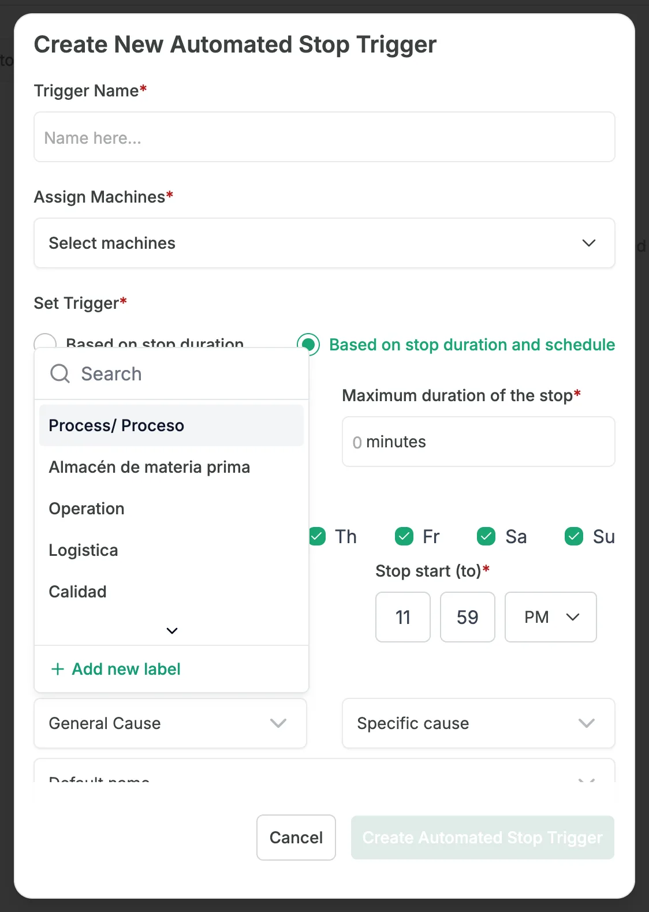Open the General Cause dropdown
This screenshot has width=649, height=912.
tap(170, 723)
